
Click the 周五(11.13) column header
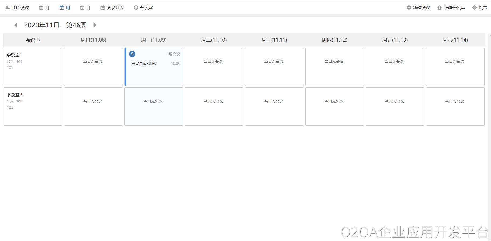pyautogui.click(x=395, y=40)
